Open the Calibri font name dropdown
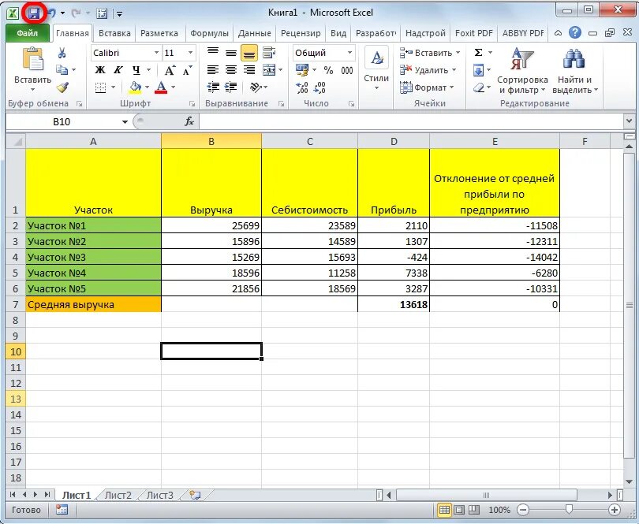Viewport: 639px width, 524px height. (156, 53)
